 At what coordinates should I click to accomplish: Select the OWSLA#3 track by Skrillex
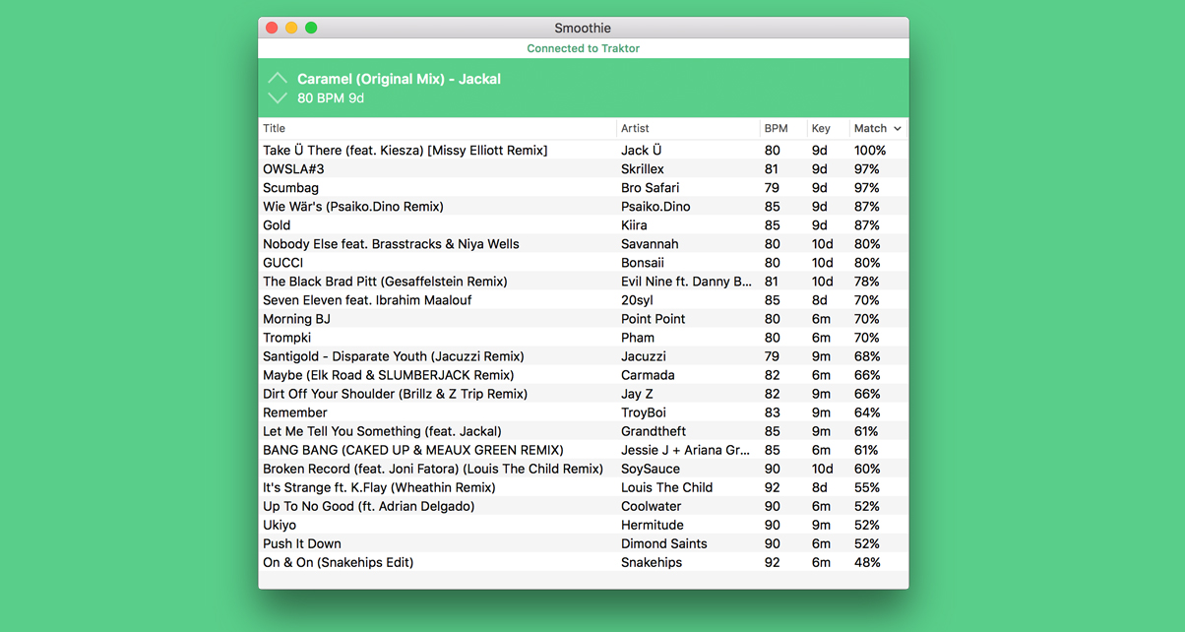click(584, 169)
